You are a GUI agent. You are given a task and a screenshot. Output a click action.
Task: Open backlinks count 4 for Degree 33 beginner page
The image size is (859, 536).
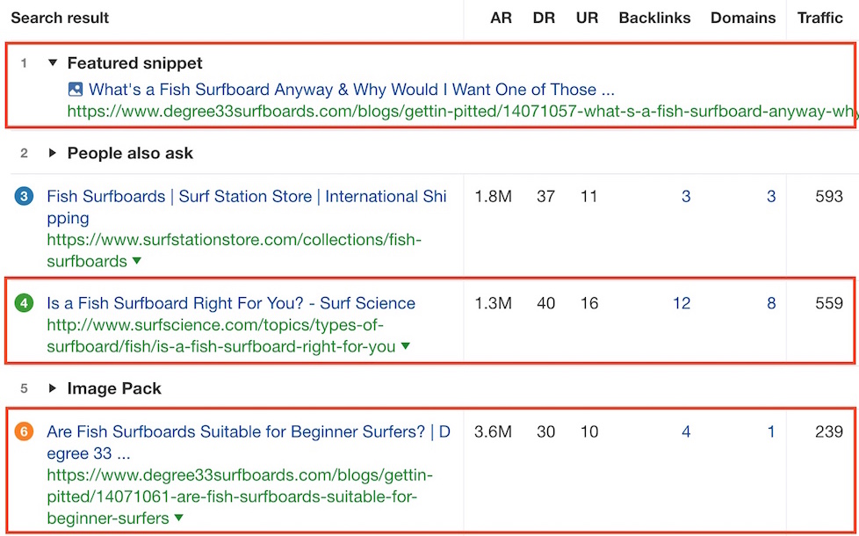coord(686,431)
